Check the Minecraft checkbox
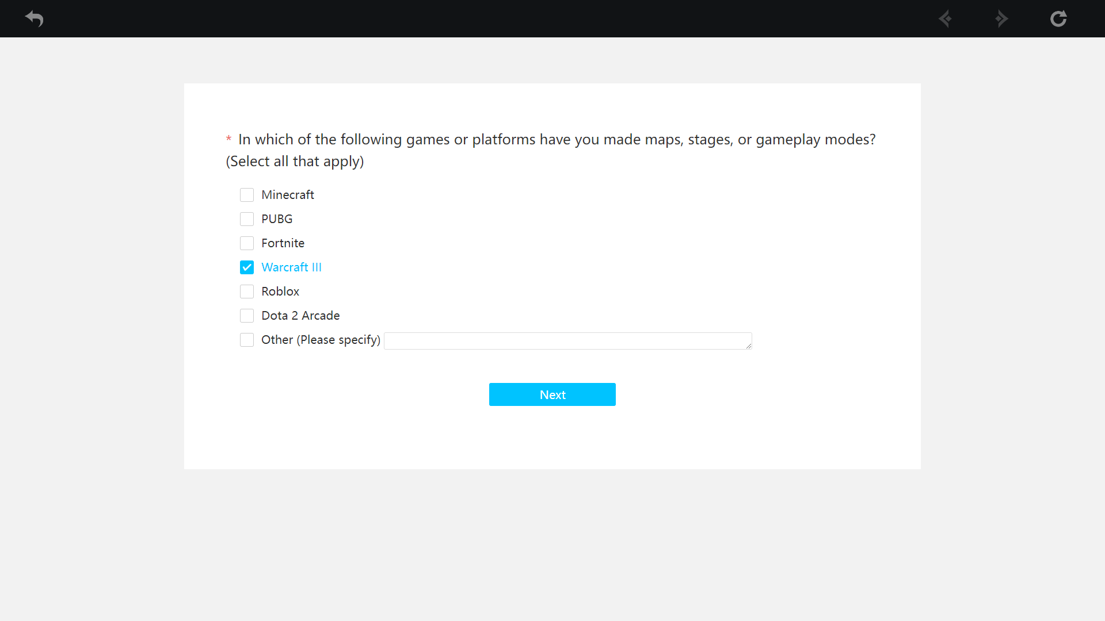 coord(247,195)
